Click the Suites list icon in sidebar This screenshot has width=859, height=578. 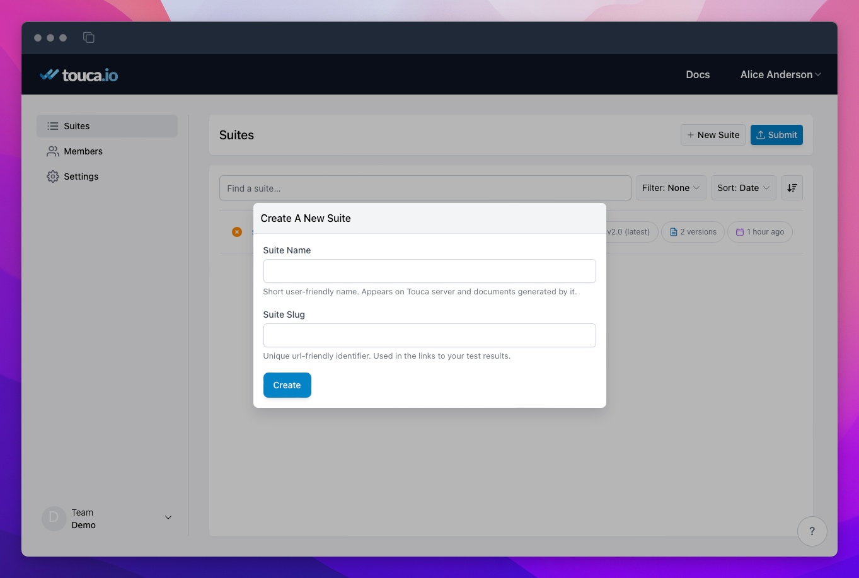53,126
